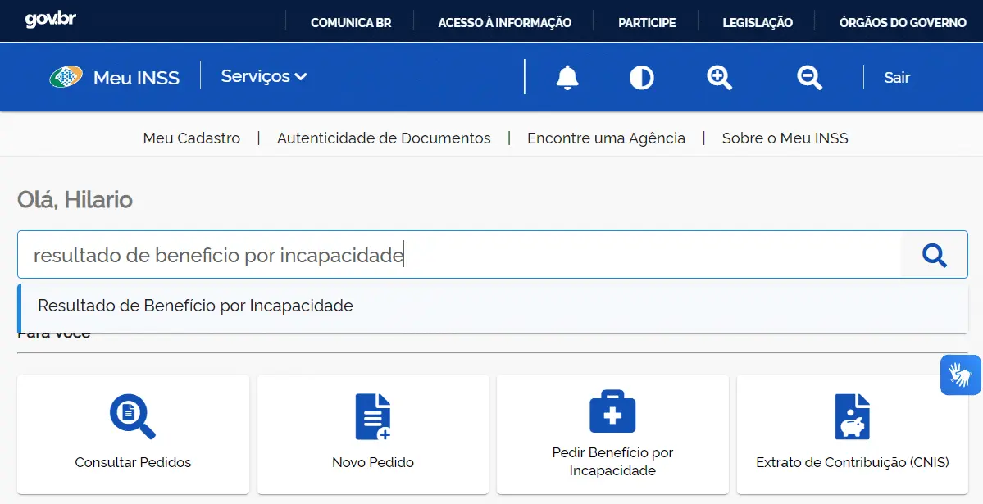Click the gov.br logo
The height and width of the screenshot is (504, 983).
50,20
